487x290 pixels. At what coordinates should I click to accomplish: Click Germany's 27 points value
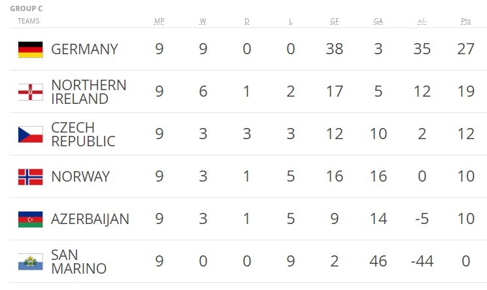click(x=465, y=50)
